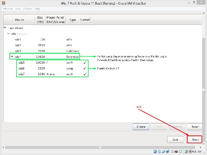Image resolution: width=207 pixels, height=155 pixels.
Task: Click the ext4 type of sda5
Action: coord(70,63)
